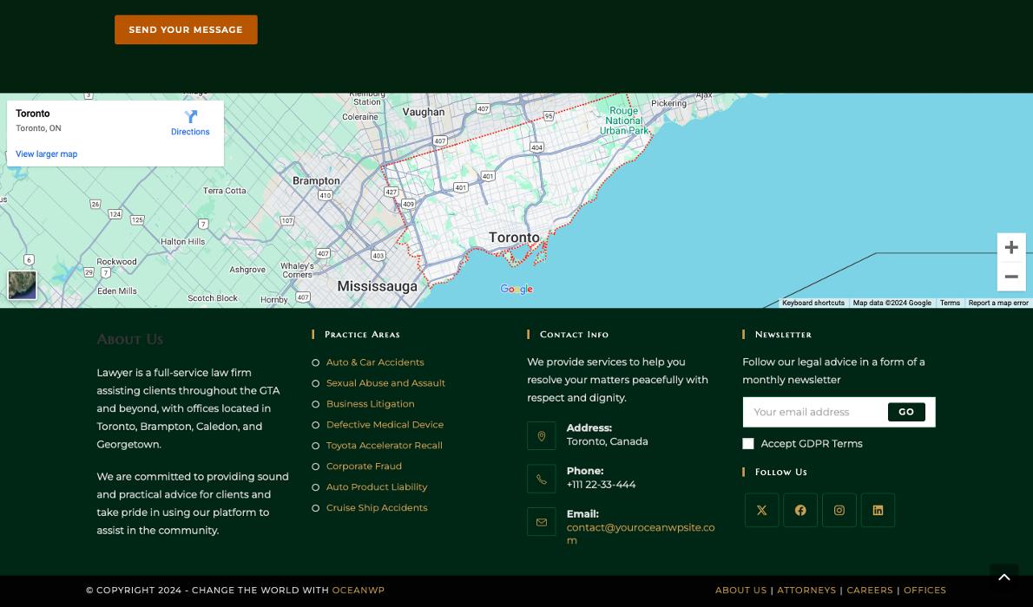This screenshot has width=1033, height=607.
Task: Click the scroll-to-top arrow button
Action: point(1004,578)
